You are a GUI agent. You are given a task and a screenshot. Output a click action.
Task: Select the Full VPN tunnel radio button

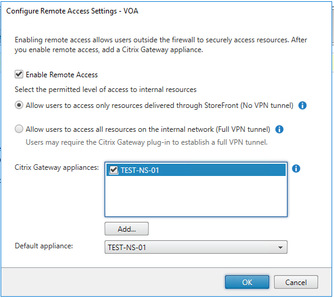click(x=19, y=129)
